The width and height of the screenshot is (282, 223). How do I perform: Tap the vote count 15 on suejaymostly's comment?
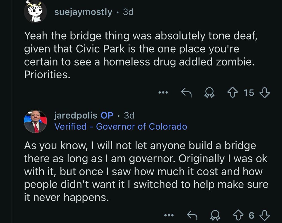(x=249, y=92)
